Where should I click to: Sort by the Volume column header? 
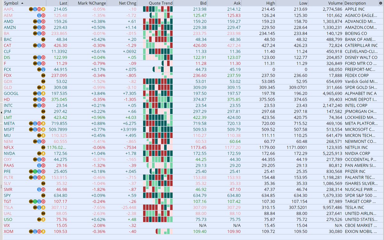(x=335, y=3)
